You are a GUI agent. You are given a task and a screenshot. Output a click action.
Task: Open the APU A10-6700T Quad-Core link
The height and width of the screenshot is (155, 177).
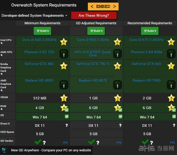coord(93,53)
